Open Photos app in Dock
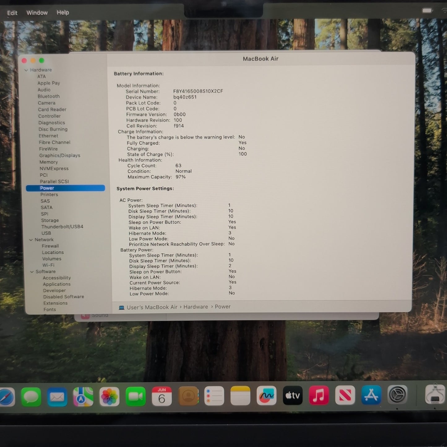 (109, 397)
